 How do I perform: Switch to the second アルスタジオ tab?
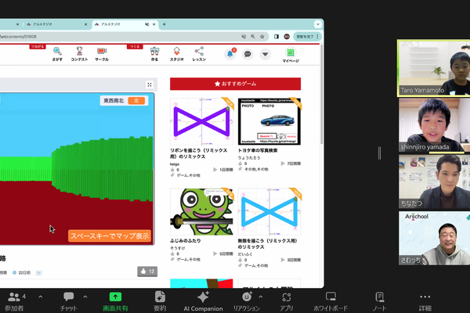point(56,24)
